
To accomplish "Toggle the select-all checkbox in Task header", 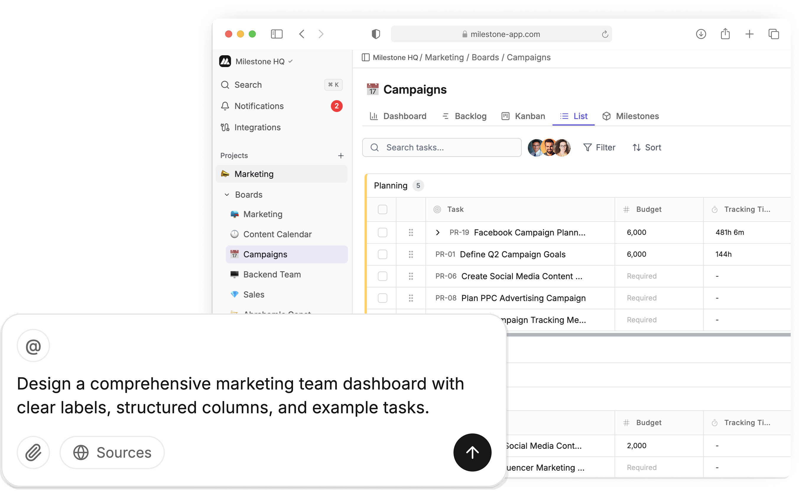I will point(382,209).
